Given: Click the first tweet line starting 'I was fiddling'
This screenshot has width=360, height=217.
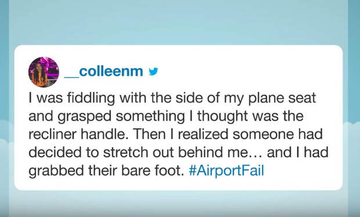Looking at the screenshot, I should [172, 98].
